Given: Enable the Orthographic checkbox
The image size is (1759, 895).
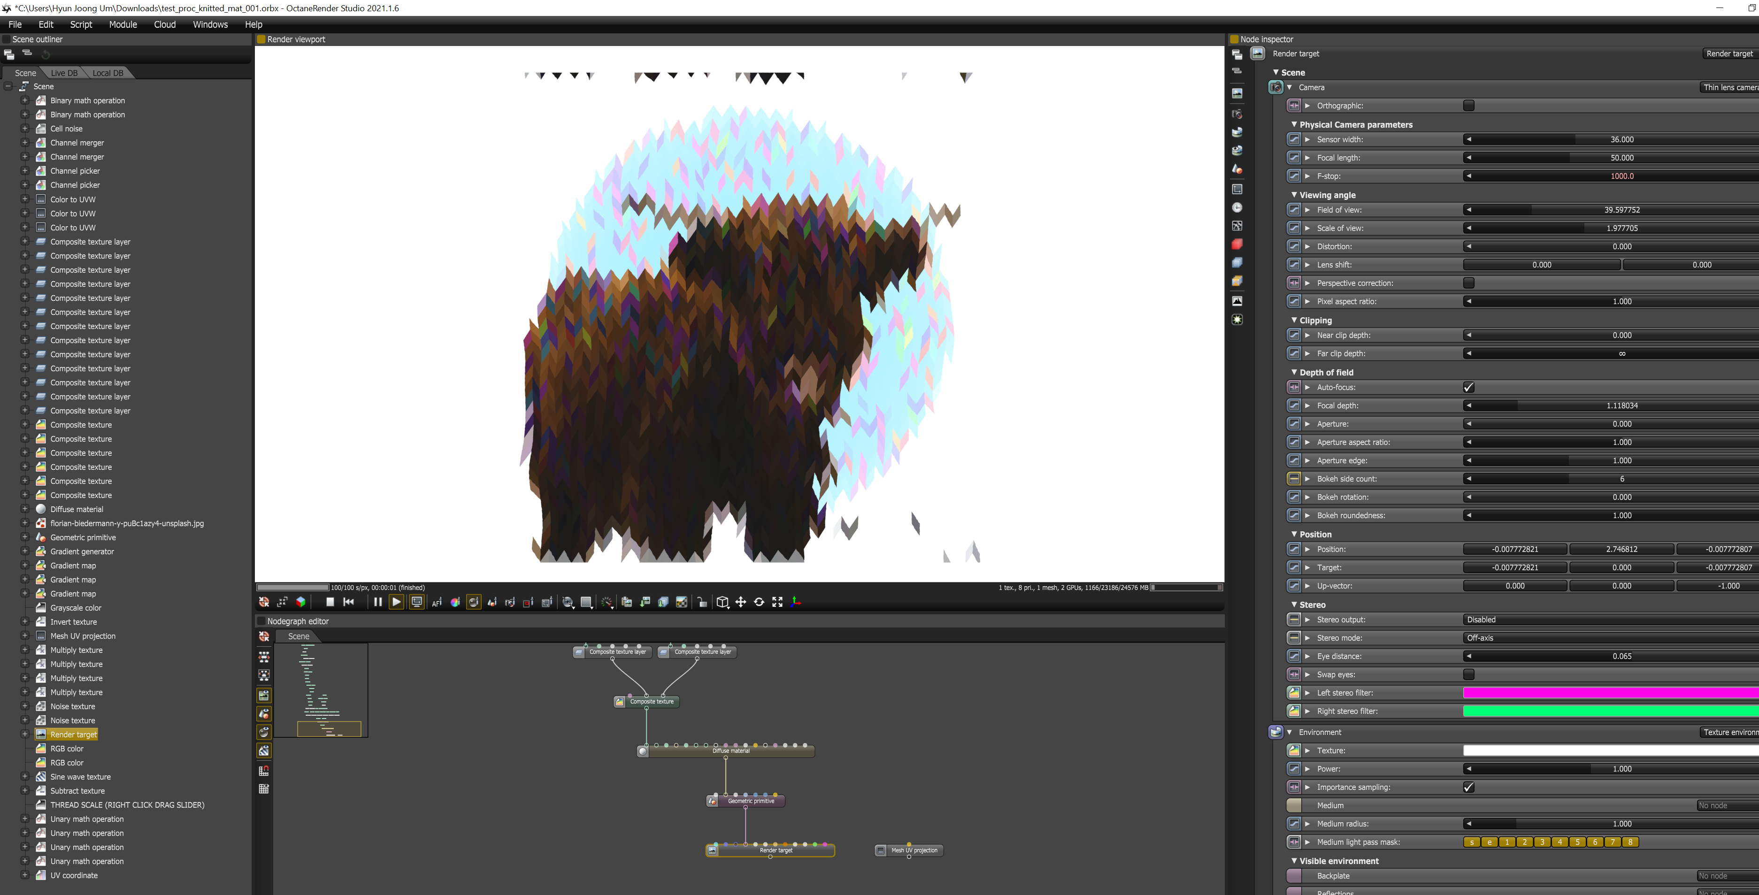Looking at the screenshot, I should click(x=1469, y=105).
